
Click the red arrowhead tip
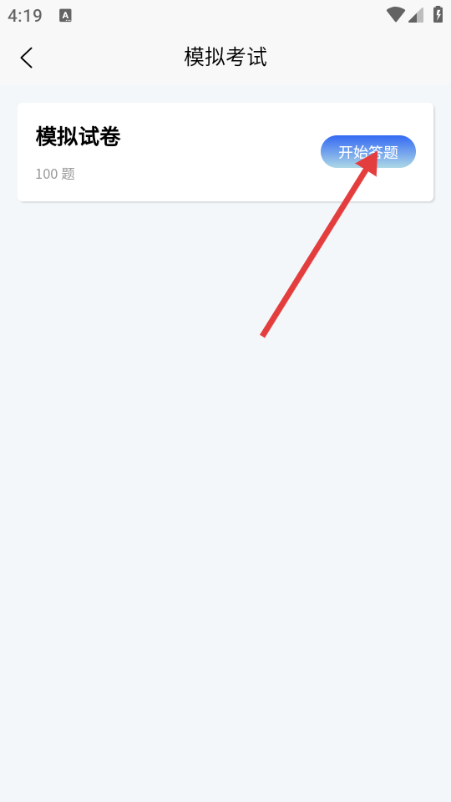point(378,151)
